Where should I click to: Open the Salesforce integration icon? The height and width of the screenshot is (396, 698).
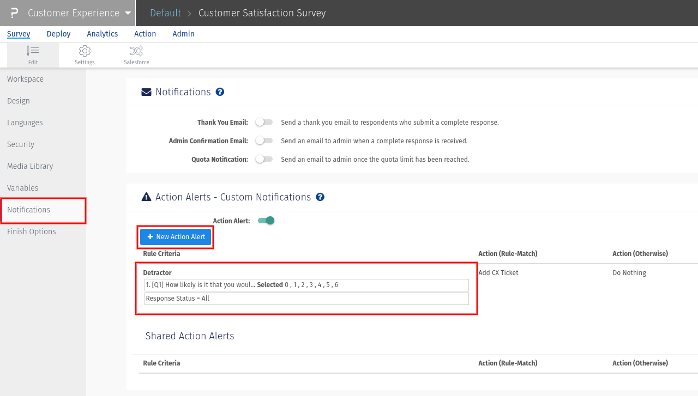(136, 54)
